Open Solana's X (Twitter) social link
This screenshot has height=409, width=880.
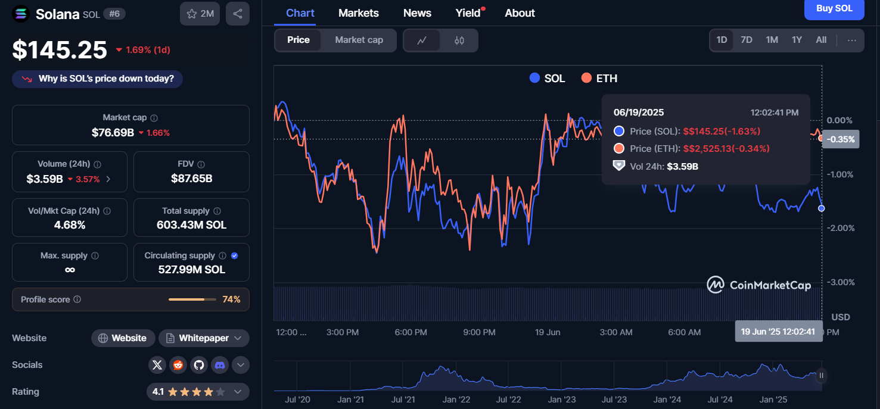[157, 365]
